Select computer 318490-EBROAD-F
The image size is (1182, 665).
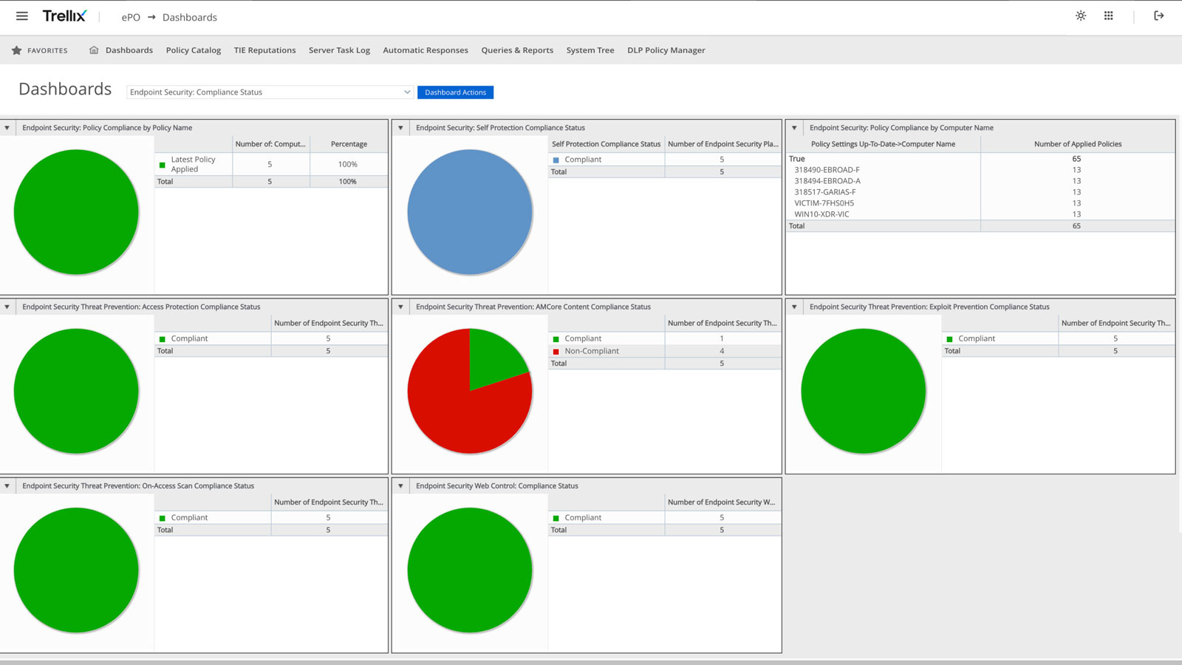point(980,170)
